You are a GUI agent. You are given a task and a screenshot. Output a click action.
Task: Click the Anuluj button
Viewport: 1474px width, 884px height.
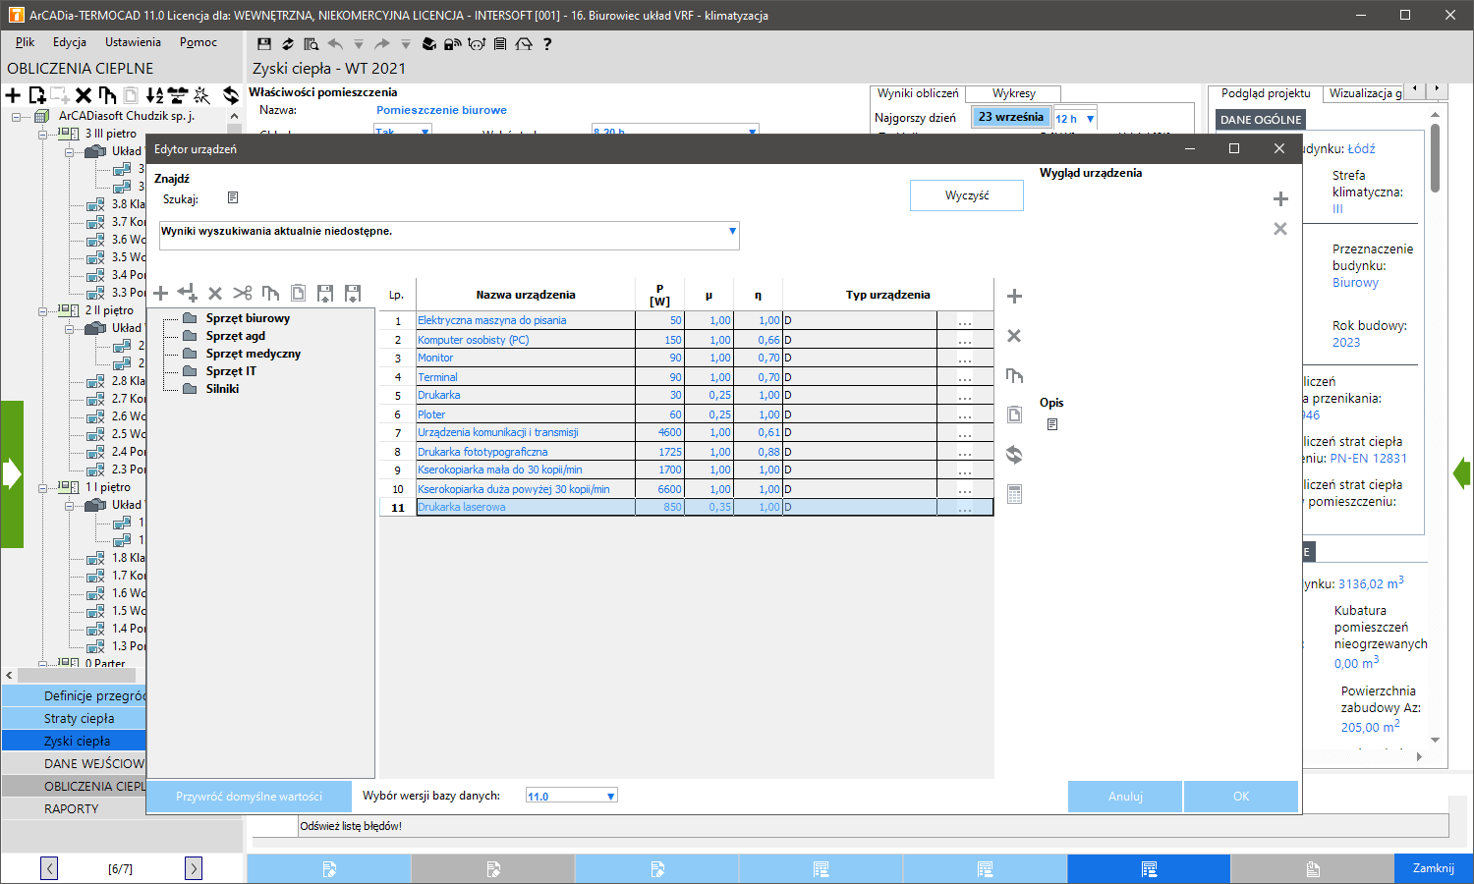pyautogui.click(x=1125, y=797)
